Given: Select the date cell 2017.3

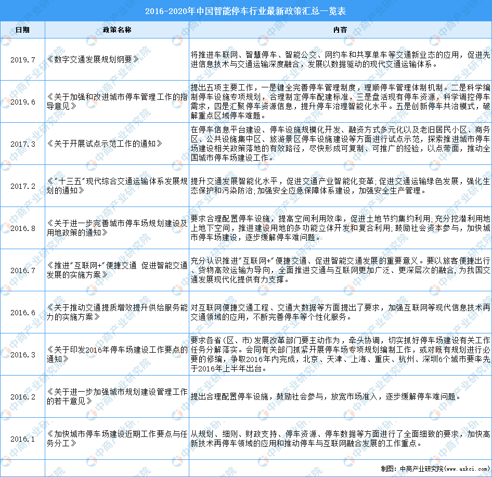Looking at the screenshot, I should (22, 144).
